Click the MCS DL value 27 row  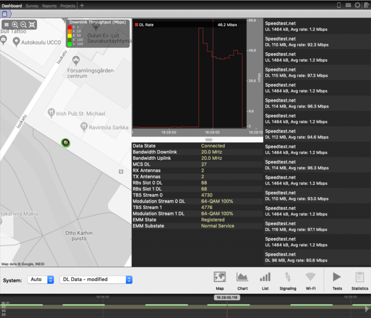coord(197,164)
